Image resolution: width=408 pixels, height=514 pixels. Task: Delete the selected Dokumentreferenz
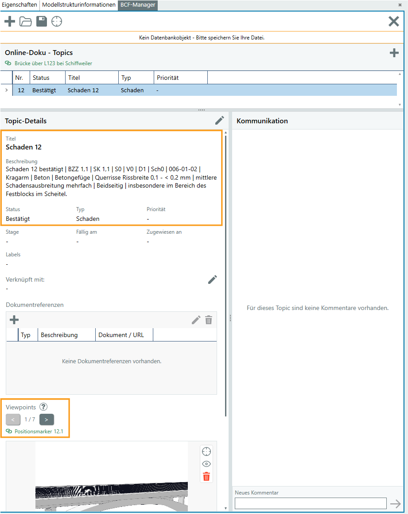click(209, 320)
